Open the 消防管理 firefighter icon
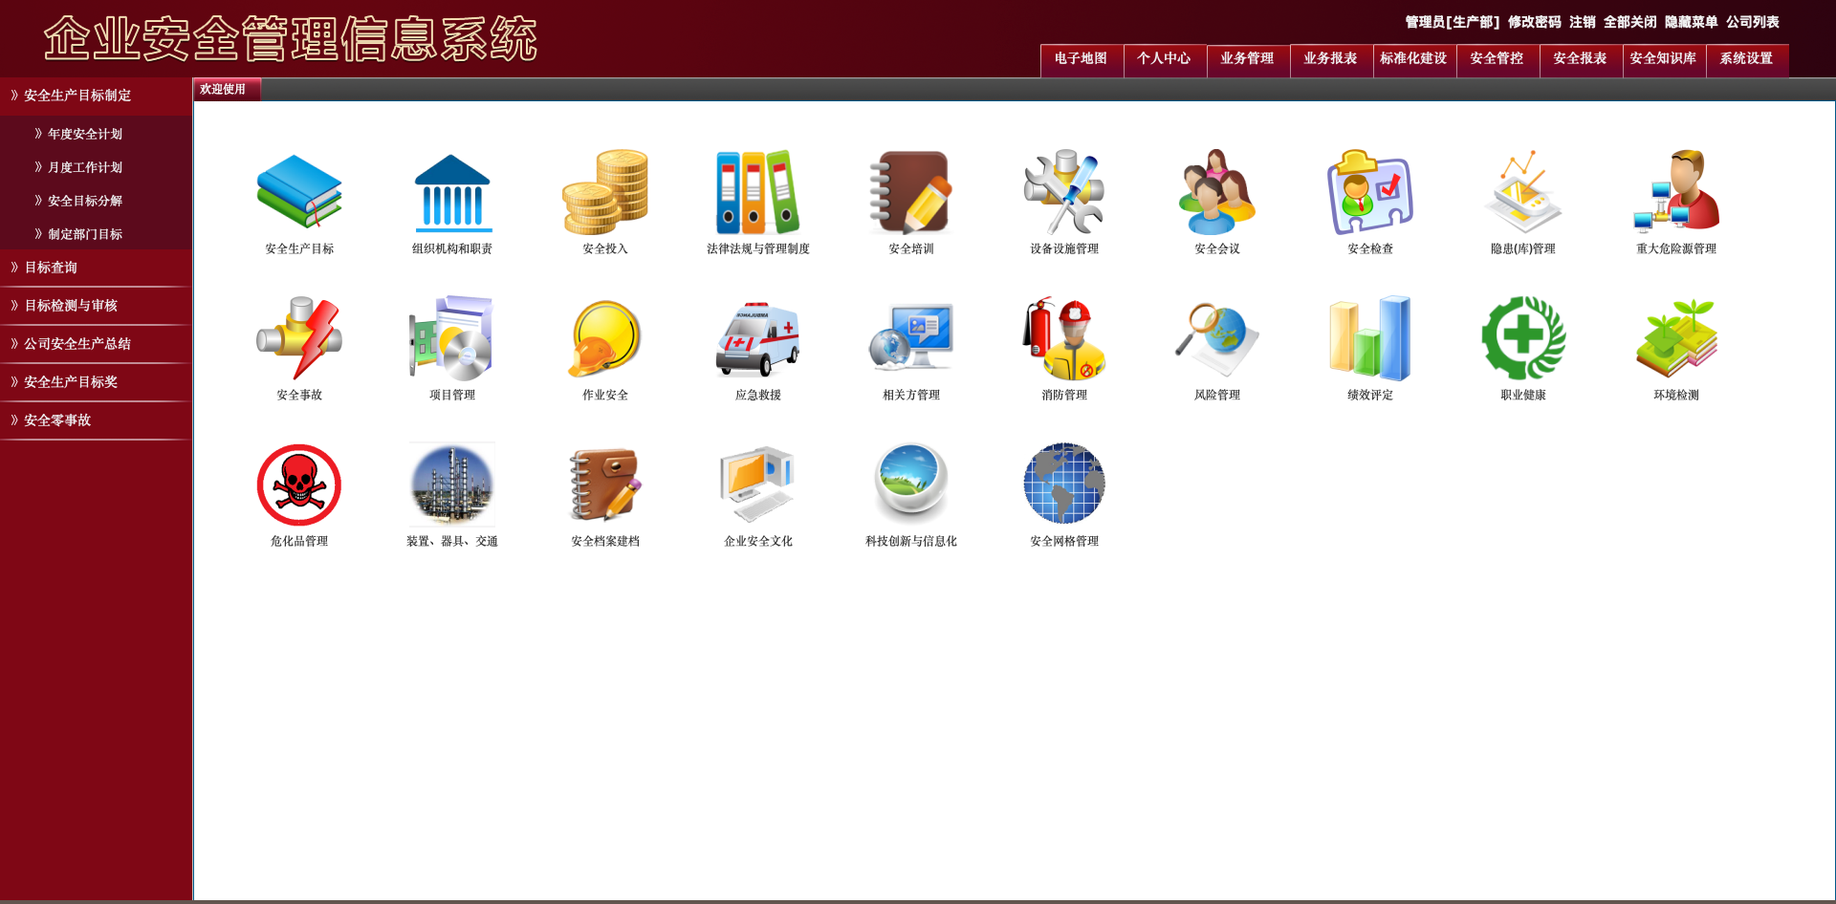Viewport: 1836px width, 904px height. click(x=1063, y=339)
